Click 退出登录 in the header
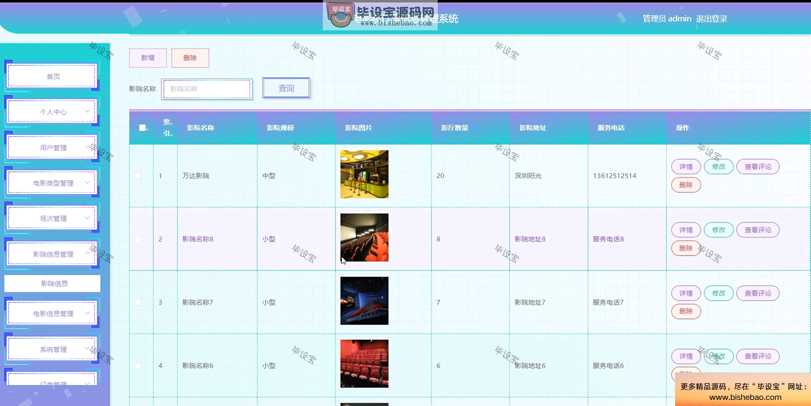Image resolution: width=811 pixels, height=406 pixels. (712, 19)
